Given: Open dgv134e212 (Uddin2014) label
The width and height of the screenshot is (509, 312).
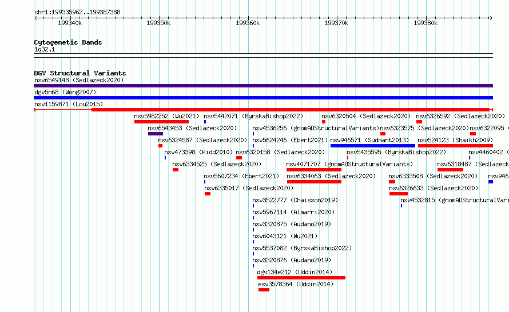Looking at the screenshot, I should [295, 272].
